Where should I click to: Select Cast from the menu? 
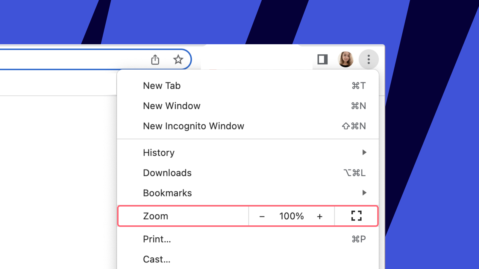pyautogui.click(x=157, y=259)
